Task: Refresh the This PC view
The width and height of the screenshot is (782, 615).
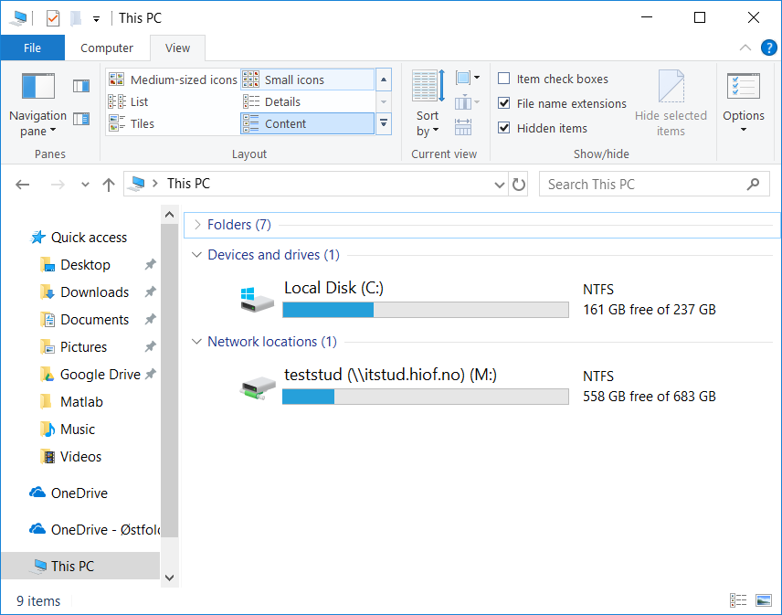Action: (519, 185)
